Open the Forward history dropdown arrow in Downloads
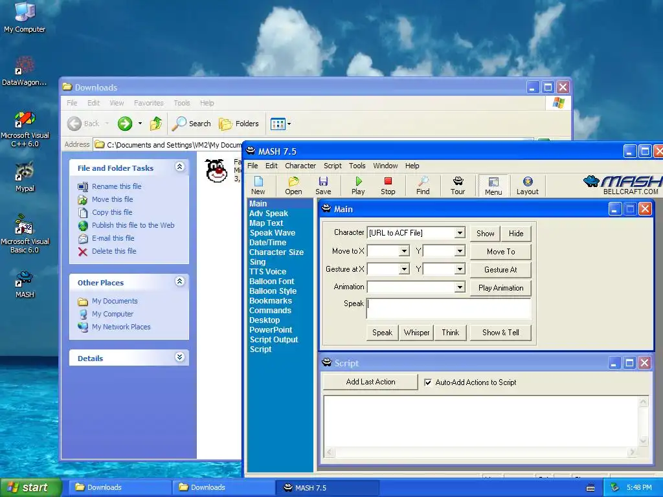This screenshot has height=497, width=663. 140,124
